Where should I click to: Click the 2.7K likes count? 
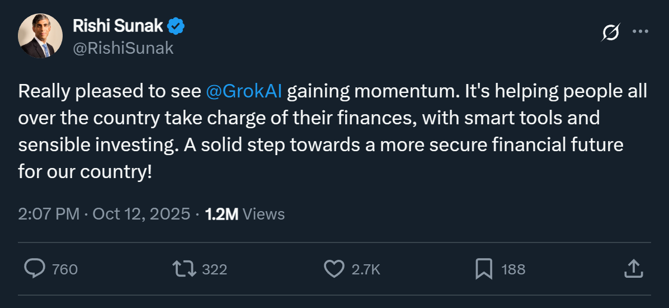click(366, 269)
